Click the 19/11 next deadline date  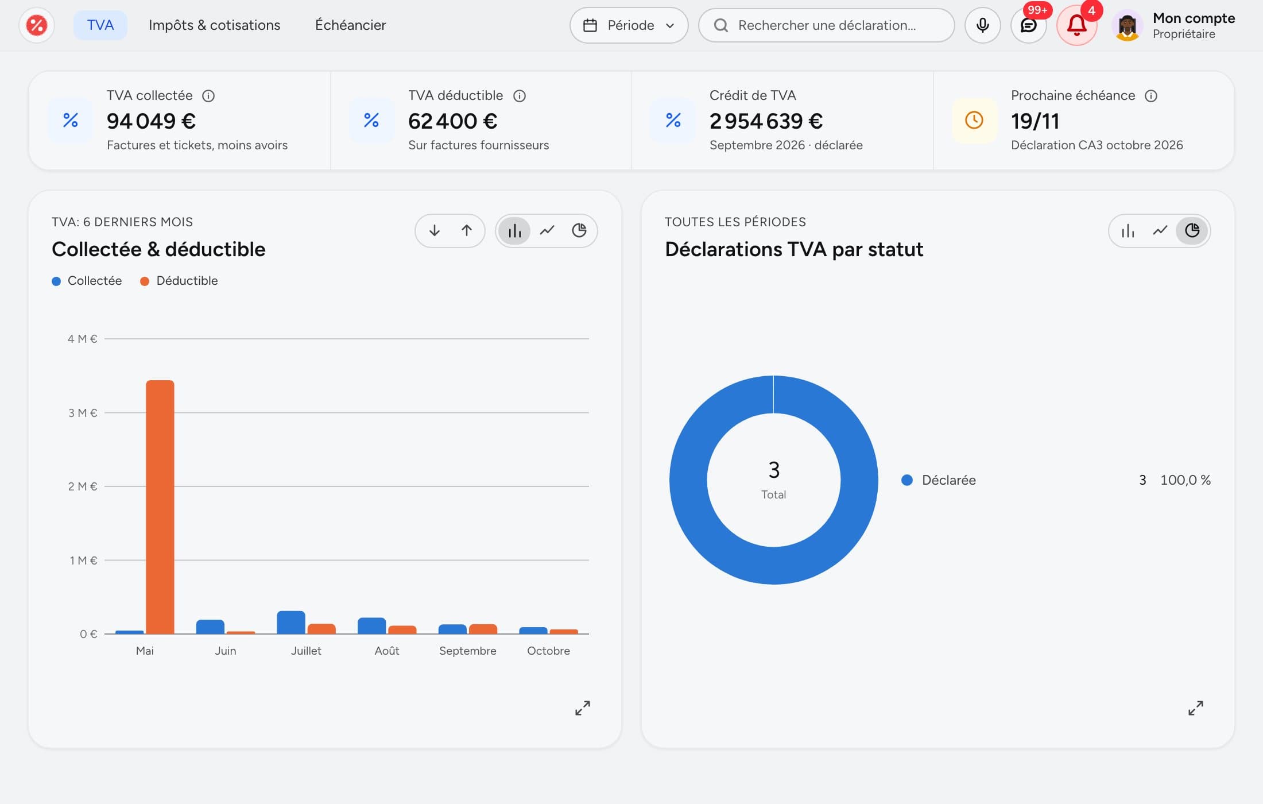point(1035,121)
